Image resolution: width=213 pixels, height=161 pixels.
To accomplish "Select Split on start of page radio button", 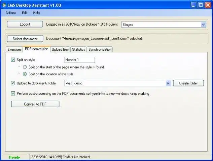I will [x=25, y=67].
